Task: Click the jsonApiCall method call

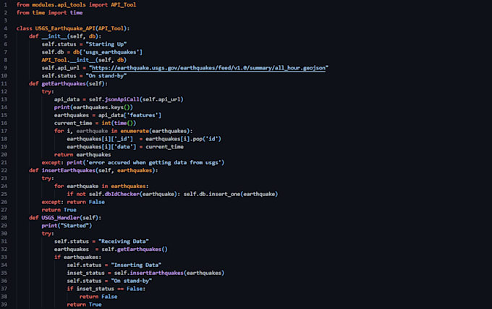Action: pyautogui.click(x=122, y=99)
